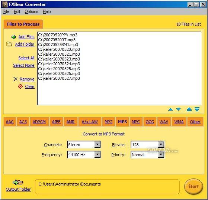Select file C:\keller20070526.mp3 in list
This screenshot has height=200, width=208.
[x=59, y=73]
